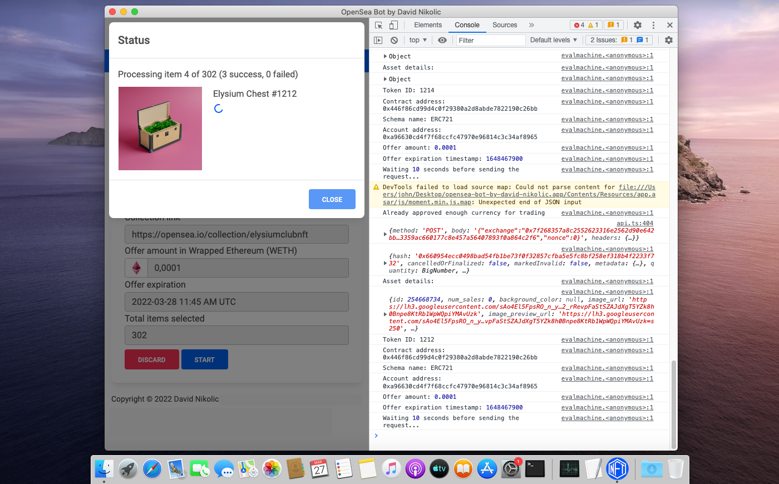Click the Ethereum diamond icon

(x=136, y=268)
